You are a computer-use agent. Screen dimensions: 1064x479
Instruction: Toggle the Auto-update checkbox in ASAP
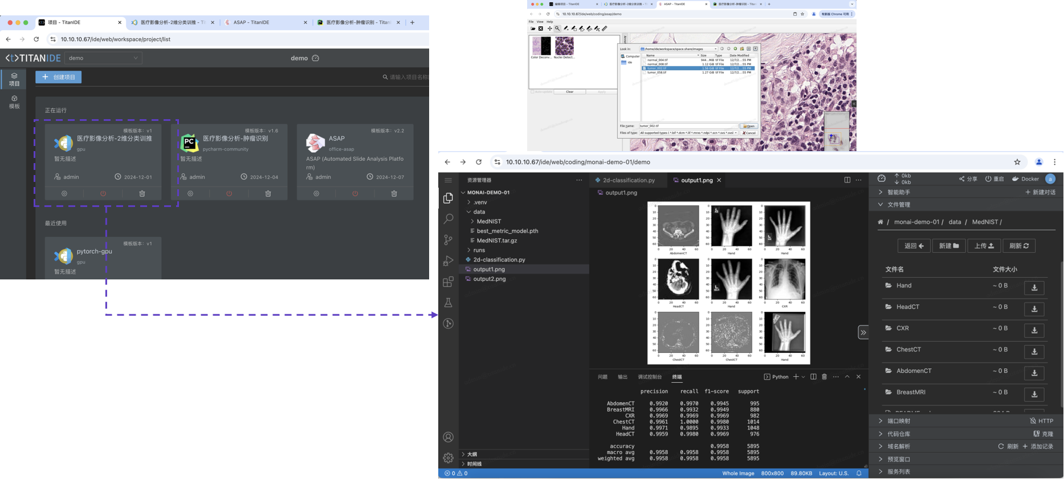(533, 92)
